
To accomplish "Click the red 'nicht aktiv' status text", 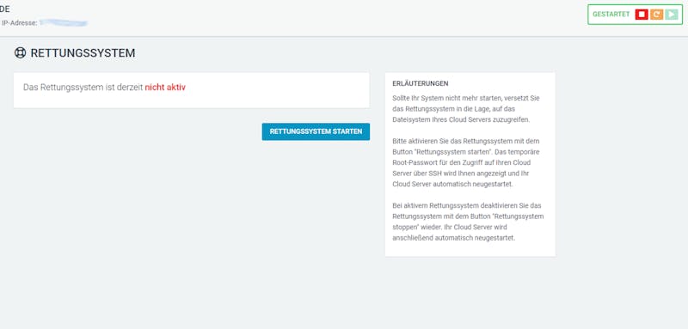I will point(165,87).
